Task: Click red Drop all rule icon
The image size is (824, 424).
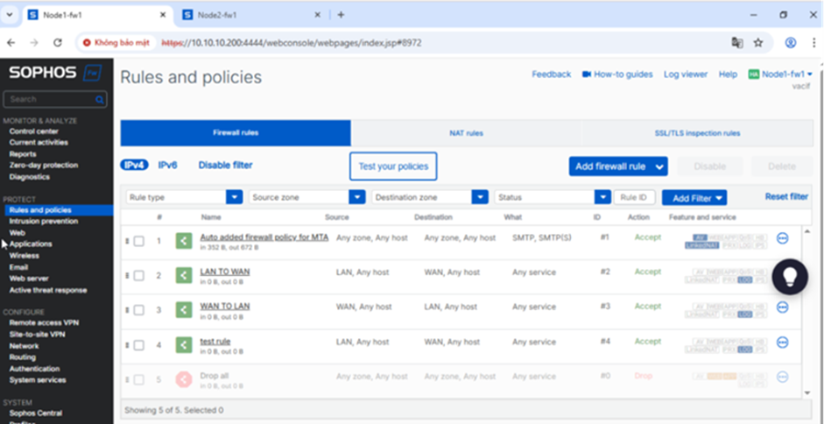Action: (184, 378)
